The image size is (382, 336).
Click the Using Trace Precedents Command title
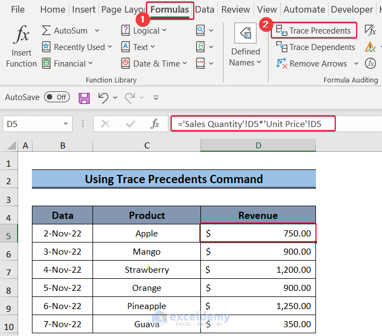(174, 179)
